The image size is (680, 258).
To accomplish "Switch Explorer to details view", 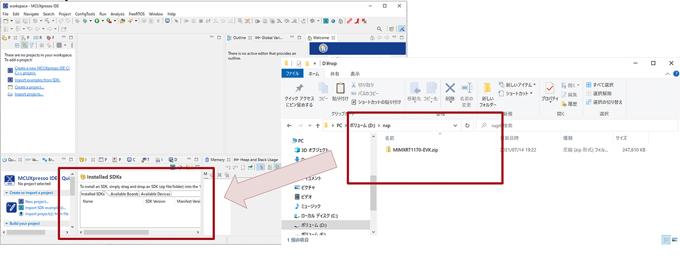I will pyautogui.click(x=666, y=240).
